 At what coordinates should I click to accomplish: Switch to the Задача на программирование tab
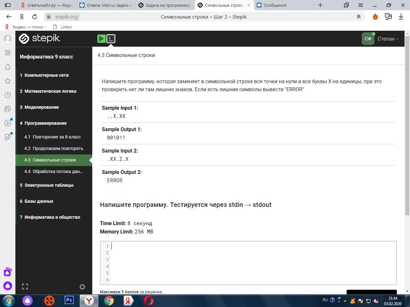[165, 5]
